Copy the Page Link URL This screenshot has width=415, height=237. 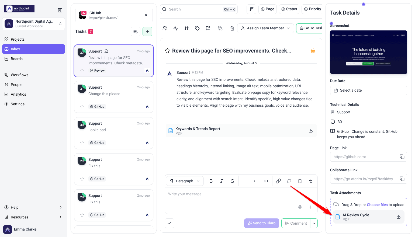402,157
